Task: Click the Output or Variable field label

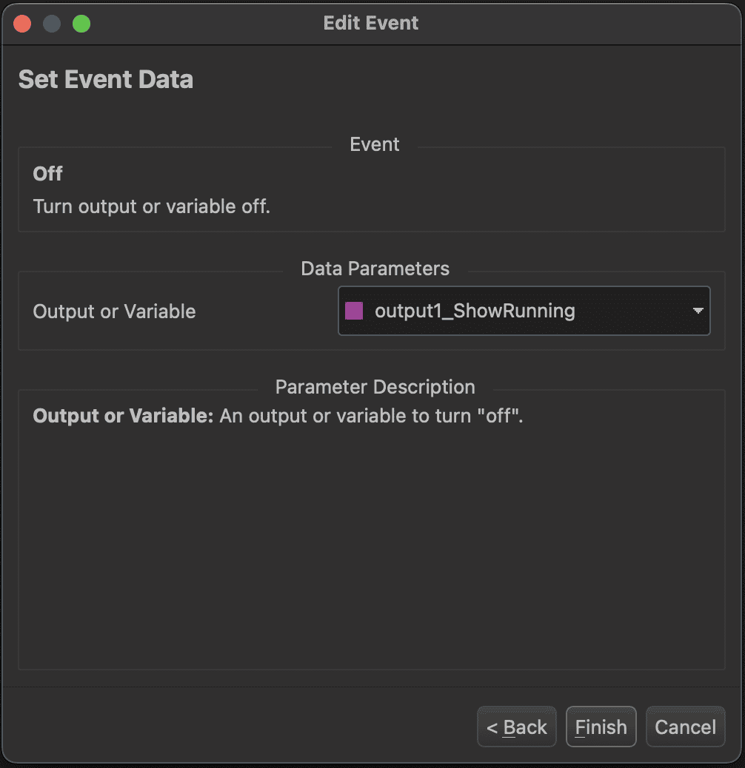Action: 115,311
